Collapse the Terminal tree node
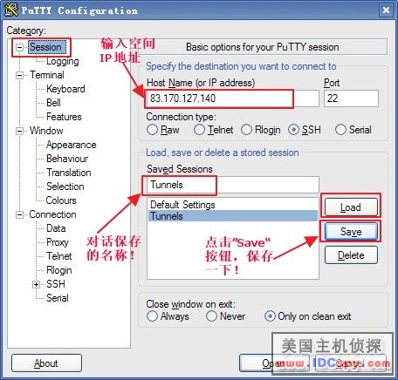 tap(19, 75)
